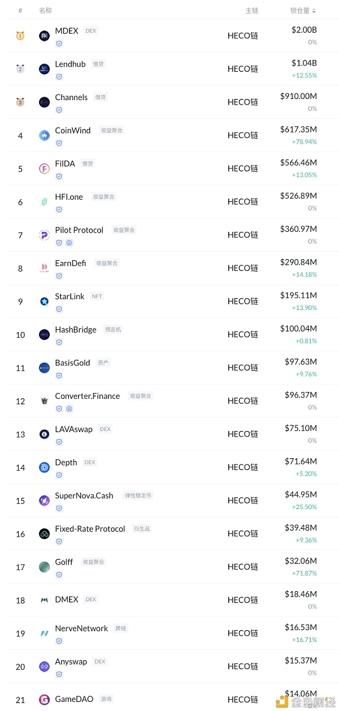
Task: Click the StarLink star logo icon
Action: tap(44, 301)
